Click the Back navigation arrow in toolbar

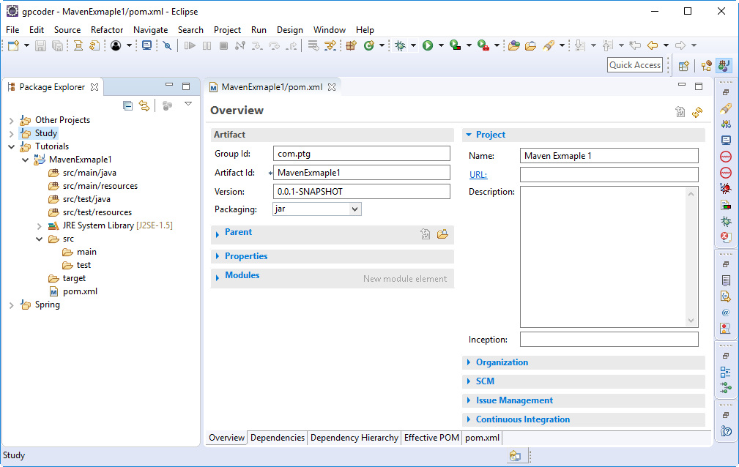tap(651, 45)
